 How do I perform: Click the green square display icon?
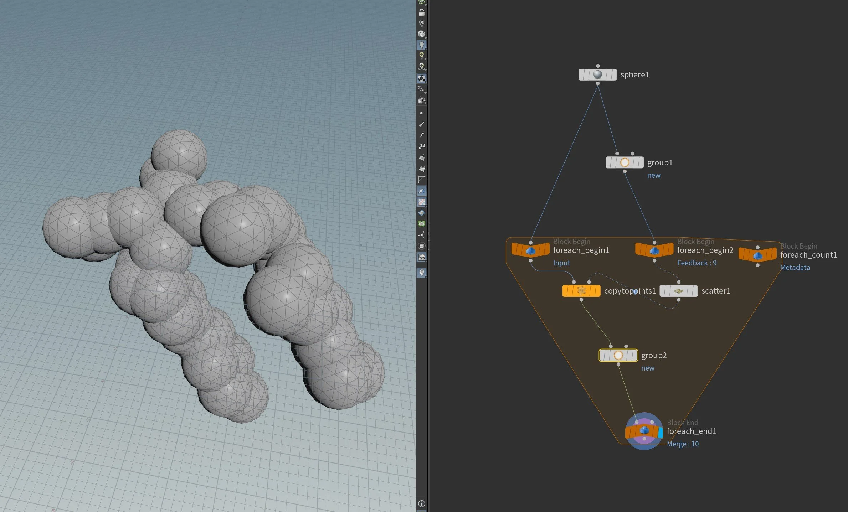click(x=421, y=224)
